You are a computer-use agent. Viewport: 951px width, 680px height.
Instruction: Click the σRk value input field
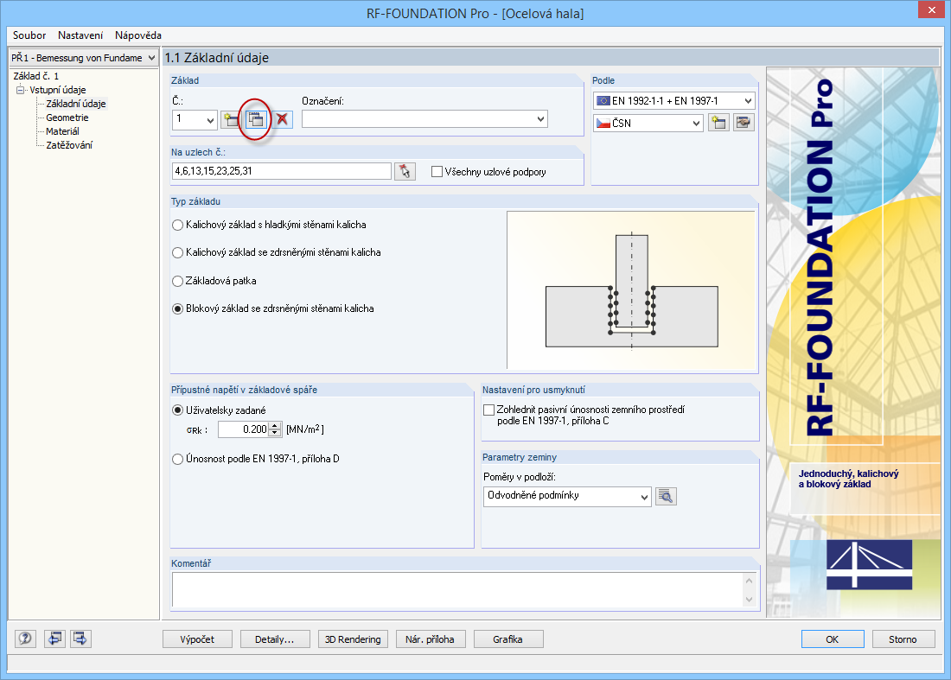click(243, 429)
